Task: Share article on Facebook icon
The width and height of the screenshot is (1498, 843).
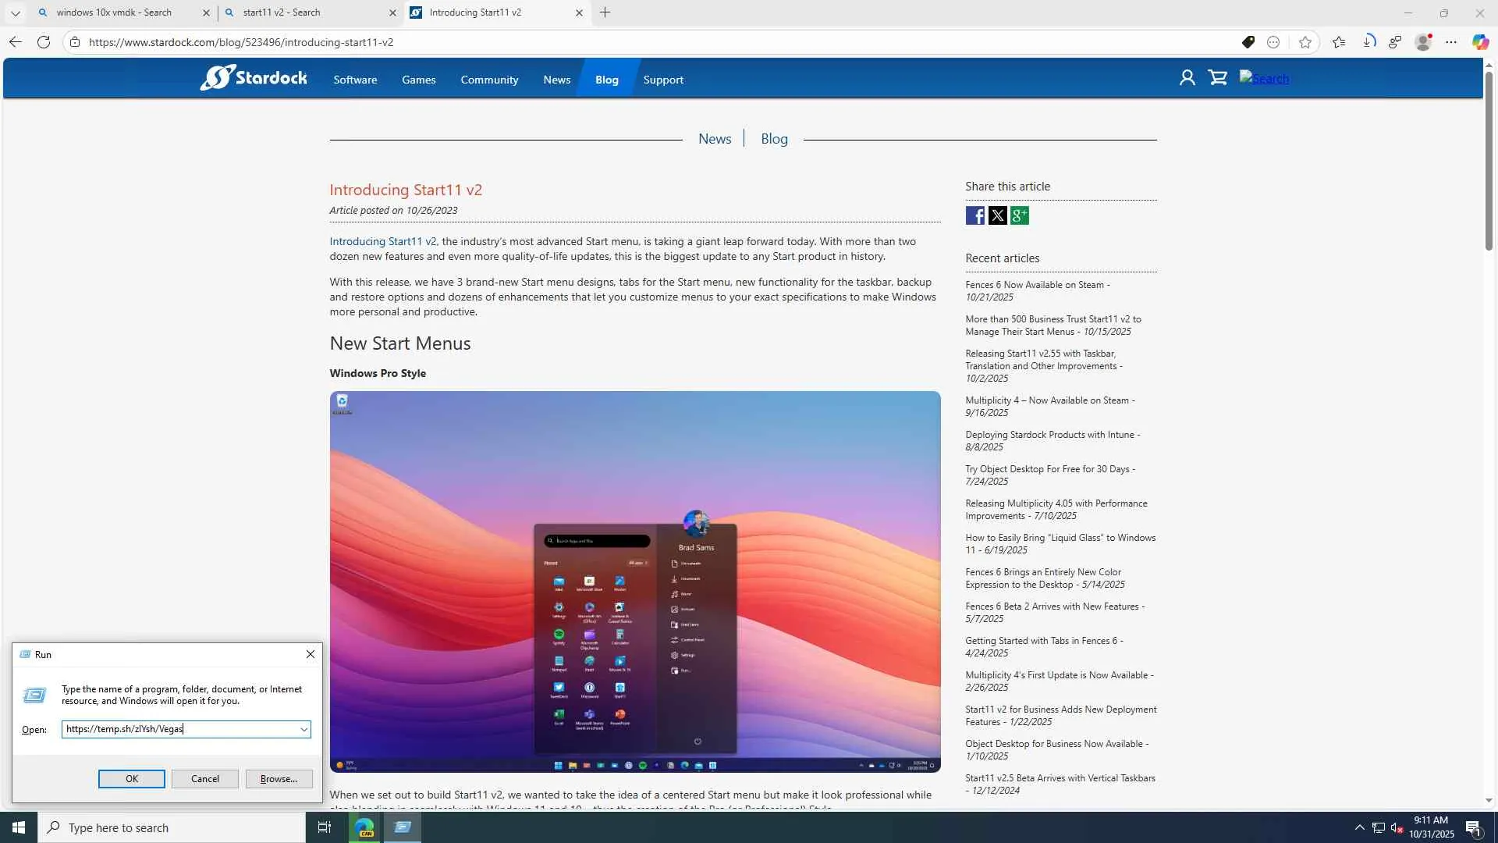Action: (x=974, y=215)
